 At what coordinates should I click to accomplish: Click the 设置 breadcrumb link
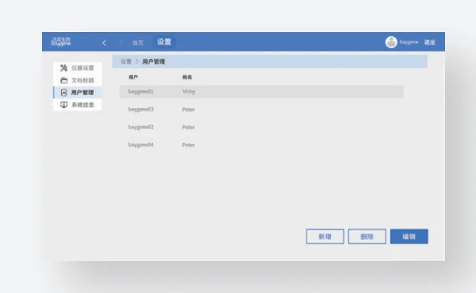(126, 61)
